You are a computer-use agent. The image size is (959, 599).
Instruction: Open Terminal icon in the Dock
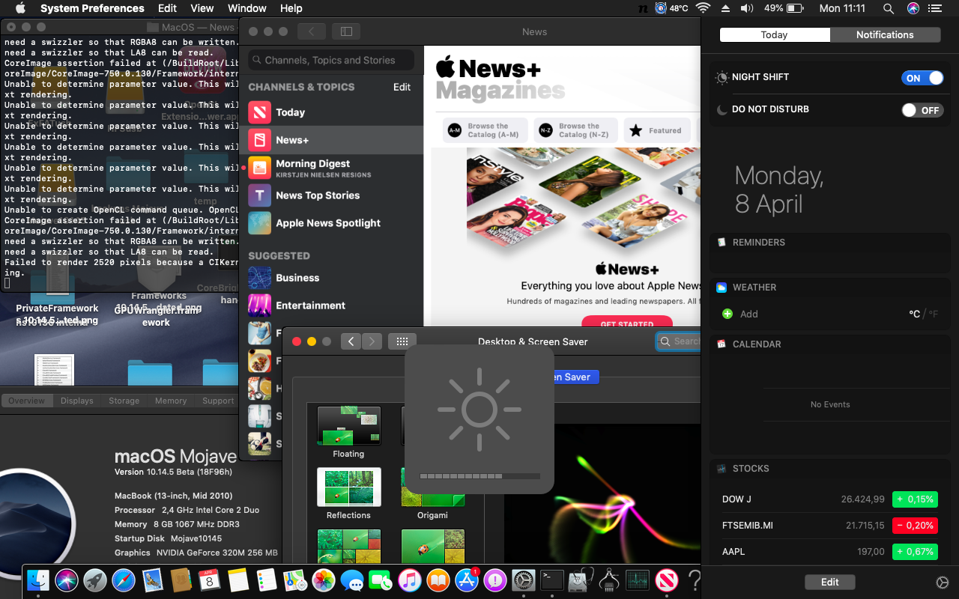pyautogui.click(x=552, y=580)
